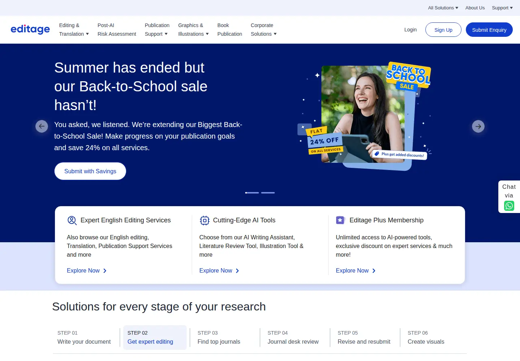Select the second carousel slide indicator

click(x=268, y=193)
